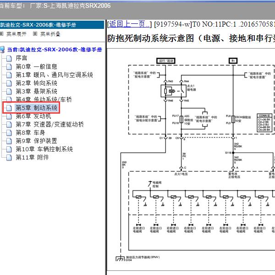
Task: Click 菜单折叠 to collapse menu
Action: click(50, 34)
